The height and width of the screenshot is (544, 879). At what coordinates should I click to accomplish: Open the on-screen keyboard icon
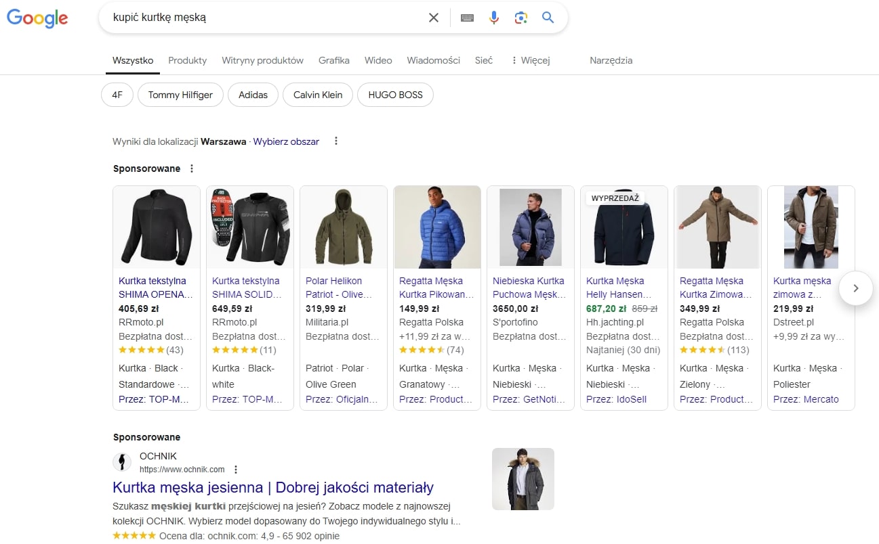(x=467, y=18)
